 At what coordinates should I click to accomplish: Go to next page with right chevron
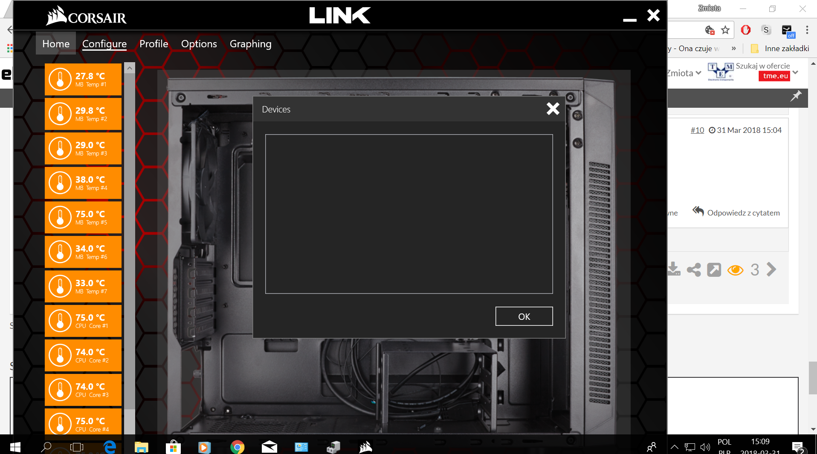771,270
